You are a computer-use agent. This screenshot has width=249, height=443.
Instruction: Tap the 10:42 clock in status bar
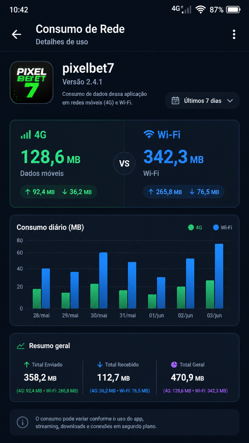tap(19, 10)
